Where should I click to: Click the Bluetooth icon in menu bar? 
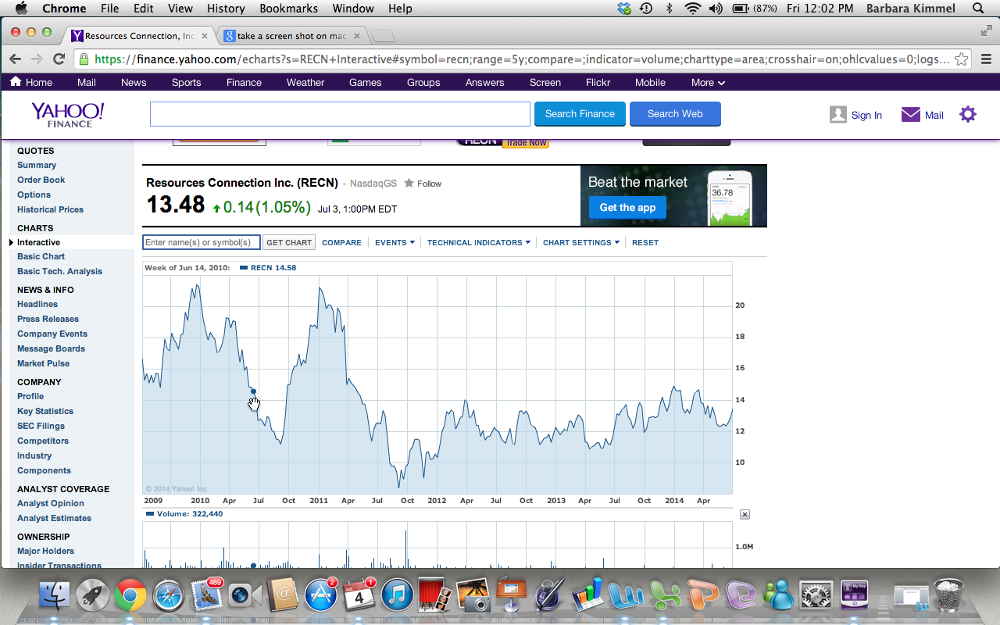point(669,9)
